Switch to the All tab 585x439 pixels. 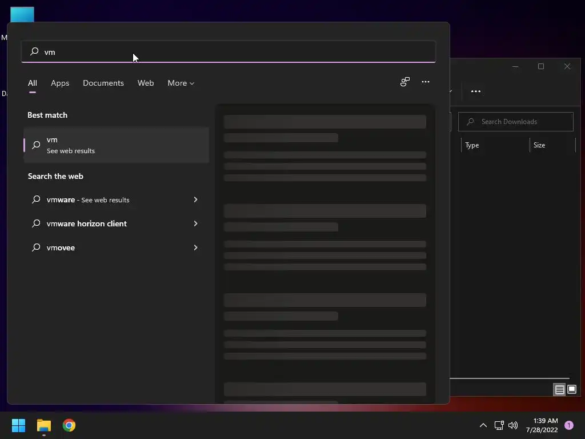click(x=33, y=83)
